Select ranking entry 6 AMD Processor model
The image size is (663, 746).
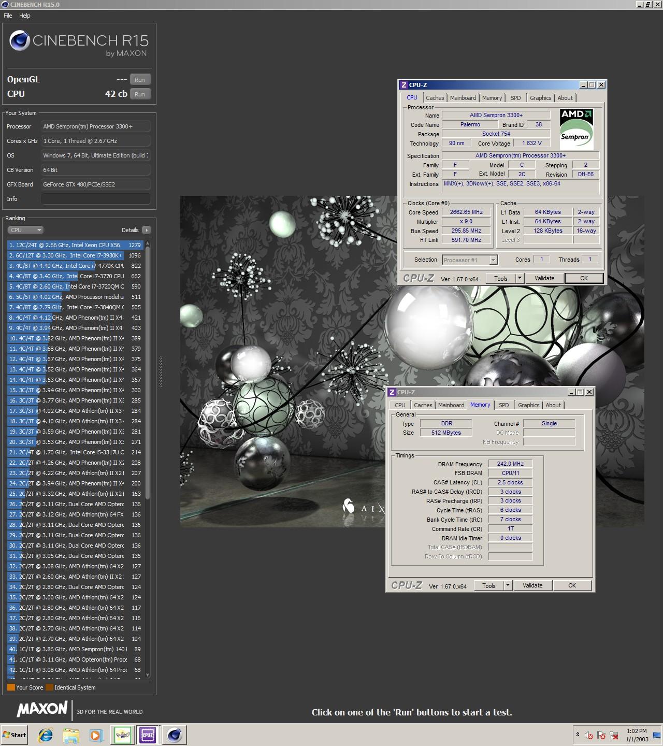[x=75, y=297]
